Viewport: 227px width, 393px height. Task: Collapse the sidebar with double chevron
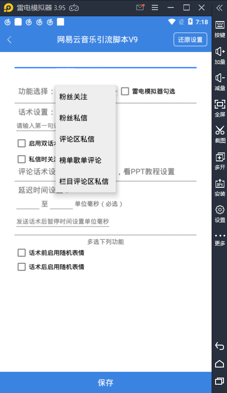click(220, 8)
